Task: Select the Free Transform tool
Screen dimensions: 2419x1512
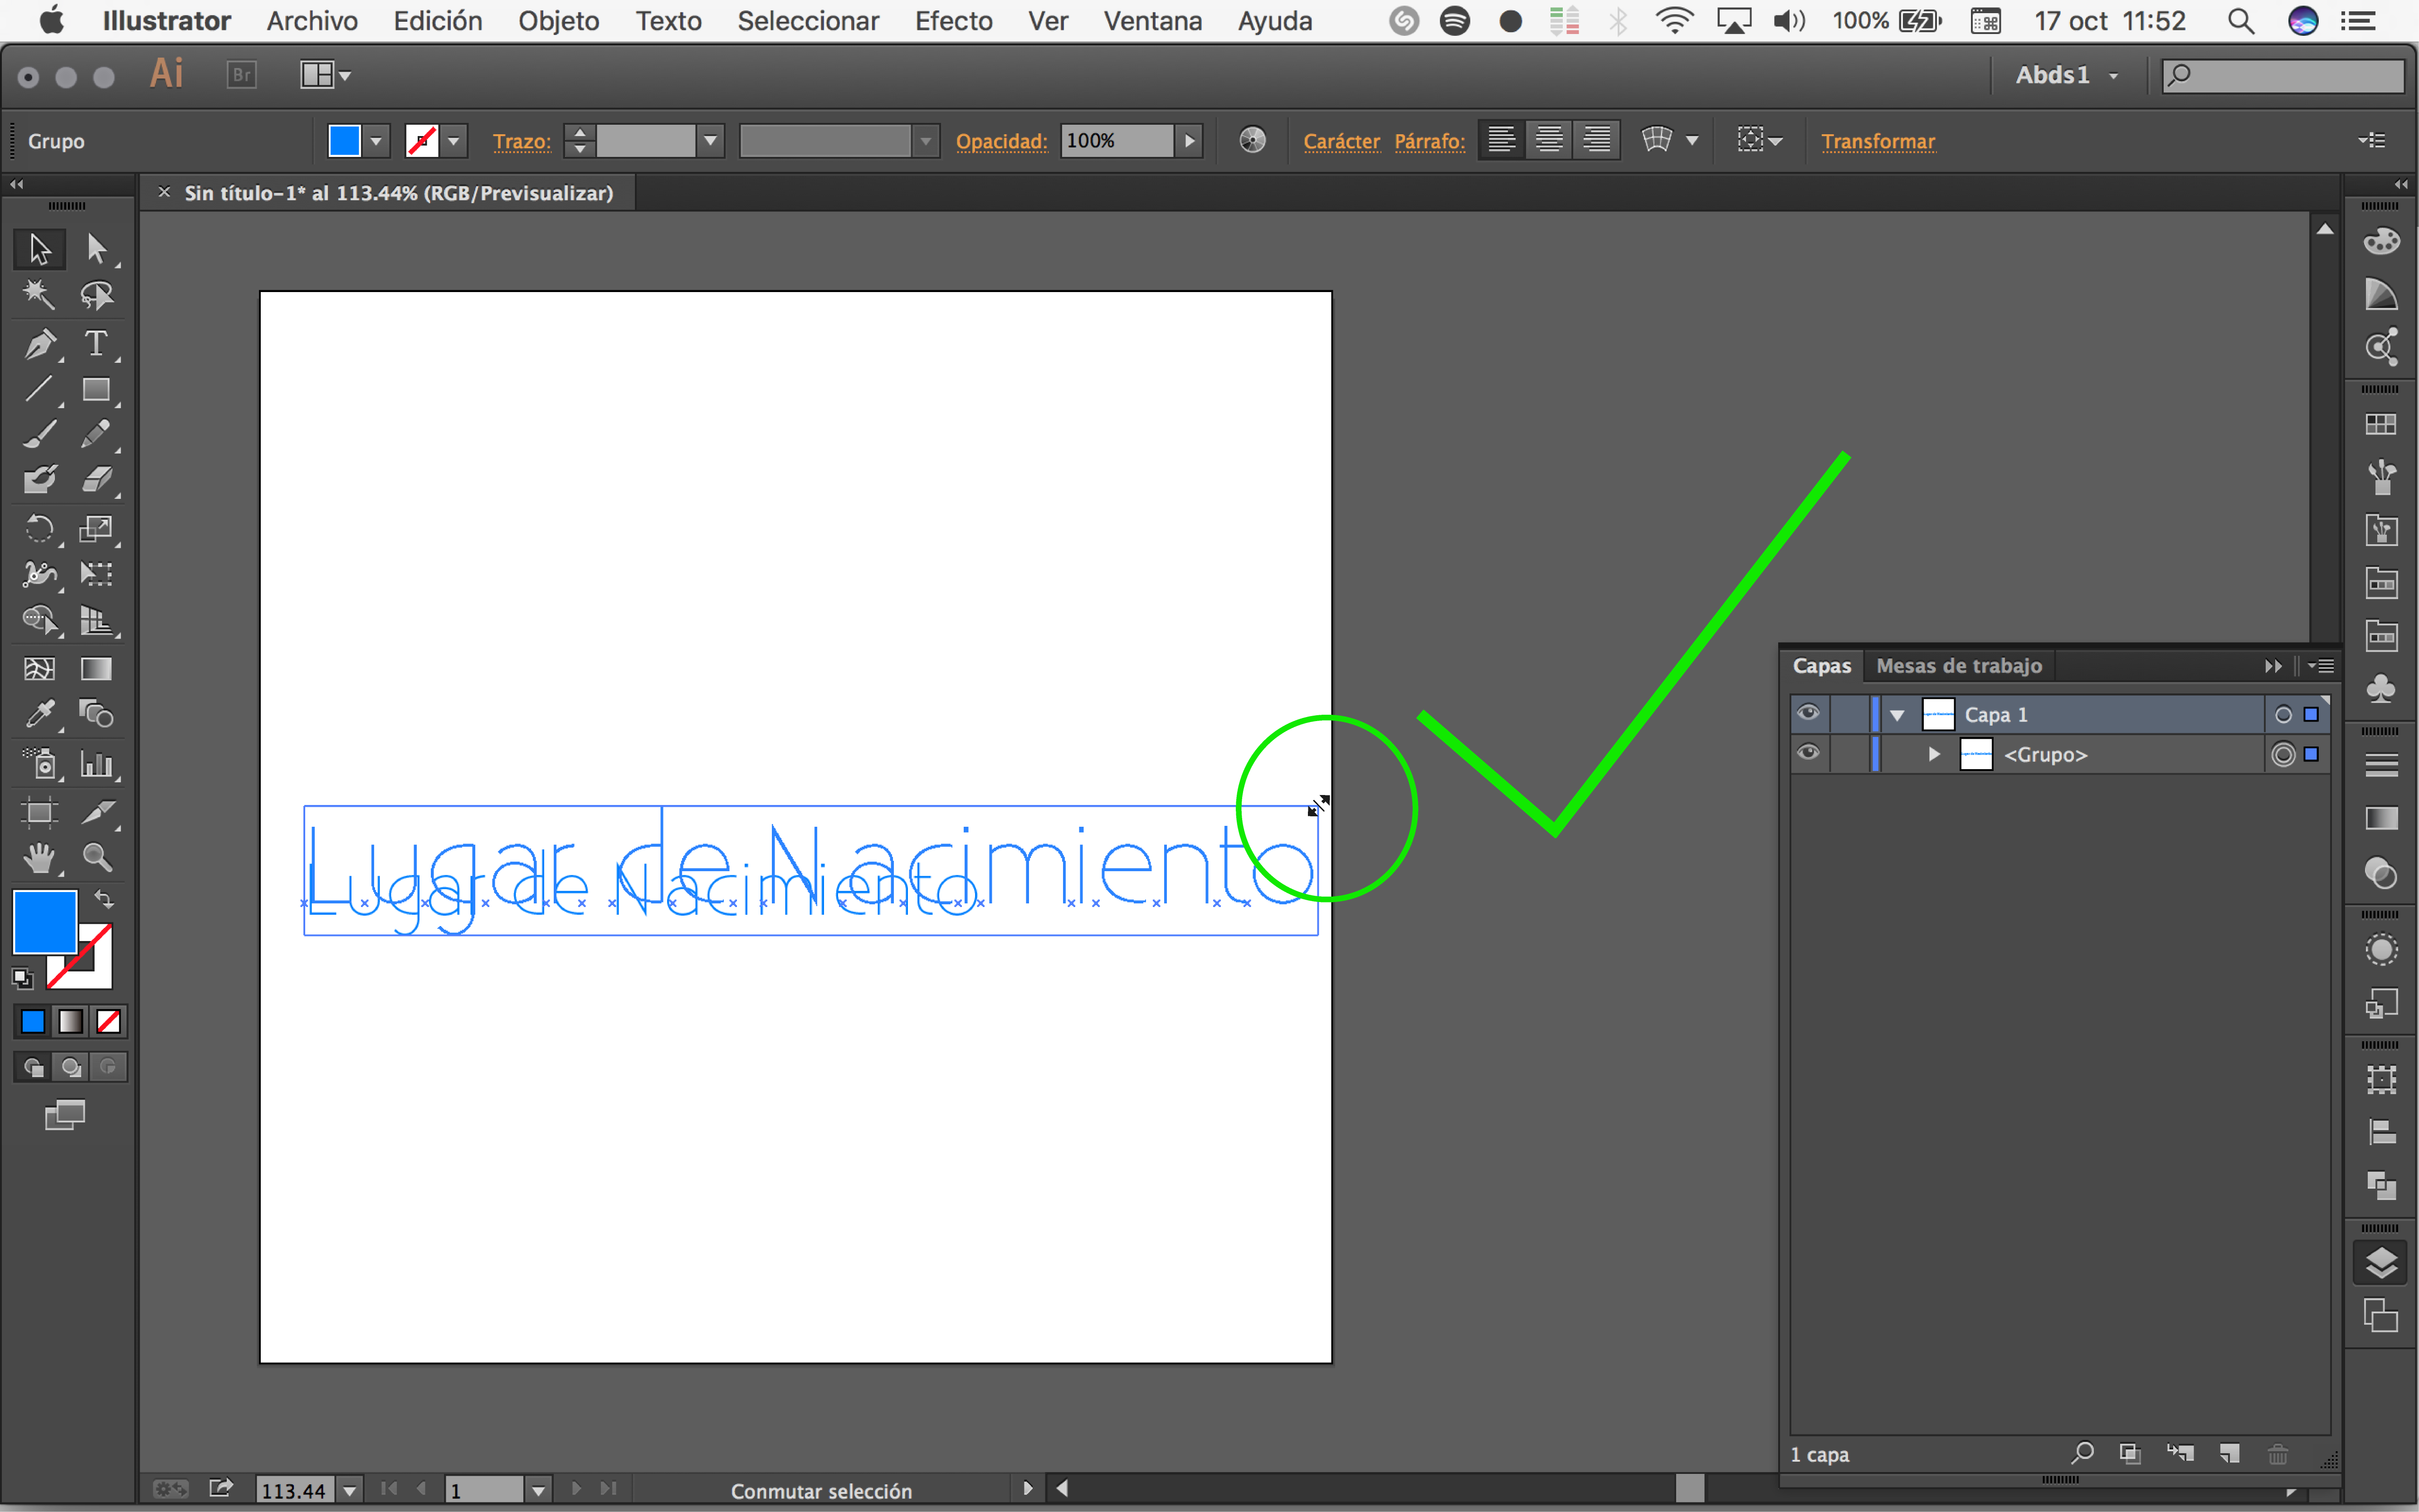Action: [x=96, y=574]
